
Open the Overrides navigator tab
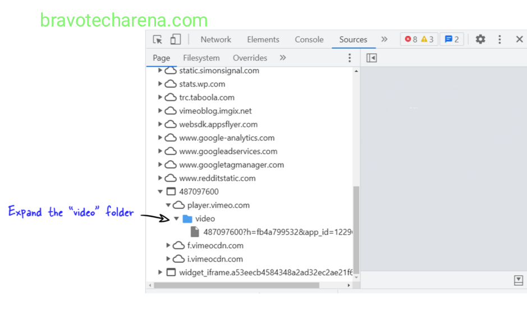pyautogui.click(x=250, y=58)
